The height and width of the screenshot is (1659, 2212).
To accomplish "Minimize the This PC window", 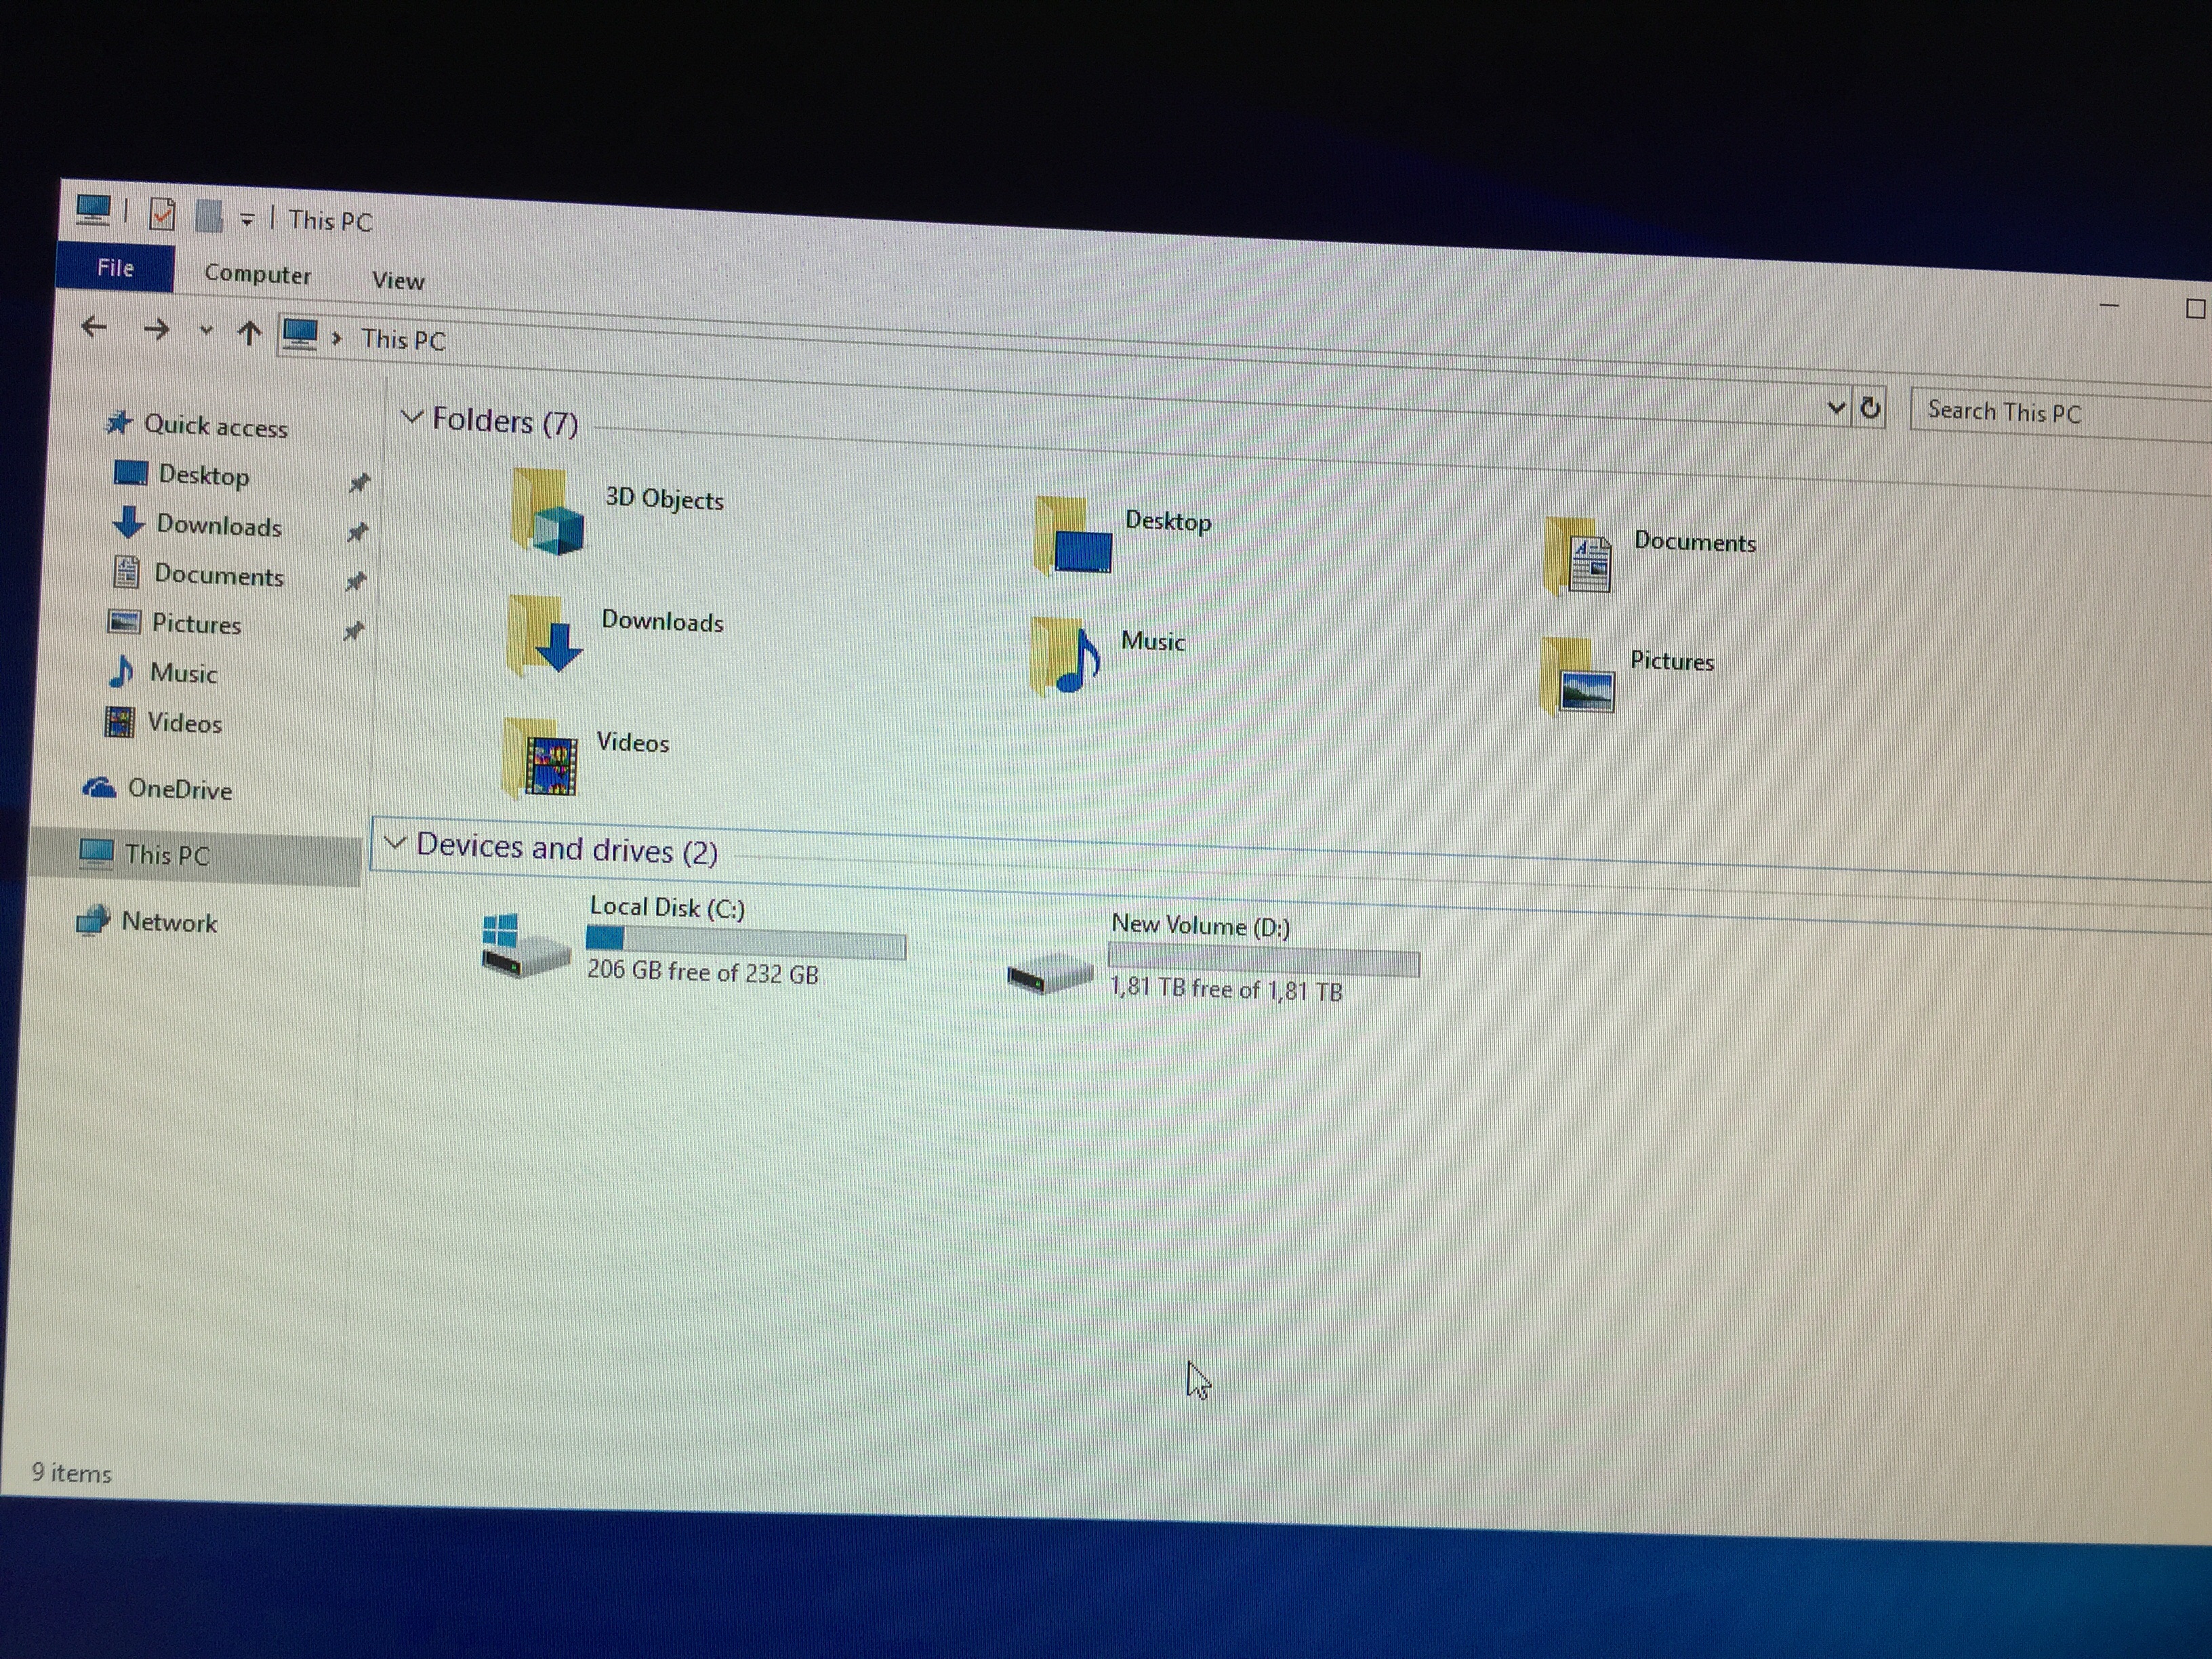I will [2109, 304].
